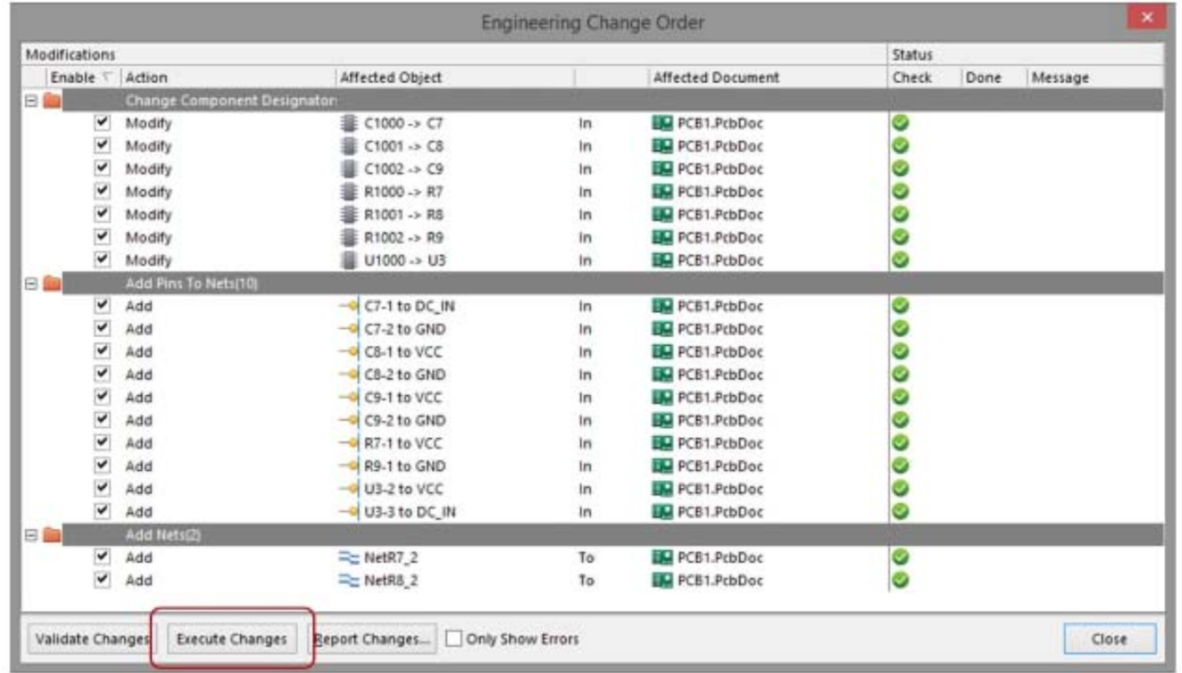Screen dimensions: 1182x673
Task: Click green check status for U3-3 to DC_IN
Action: 901,512
